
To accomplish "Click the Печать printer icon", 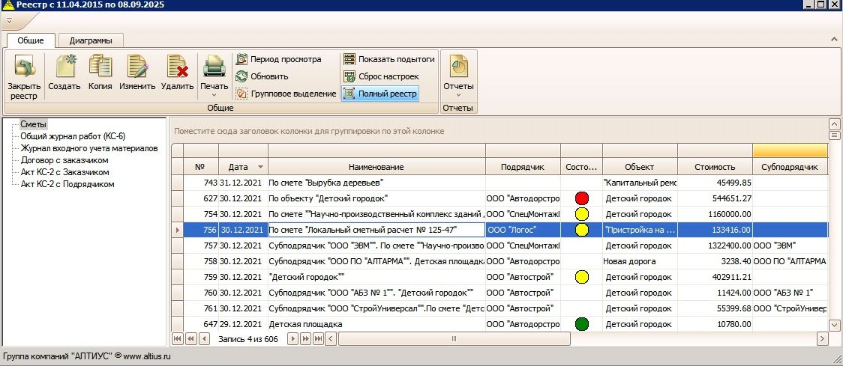I will coord(214,67).
